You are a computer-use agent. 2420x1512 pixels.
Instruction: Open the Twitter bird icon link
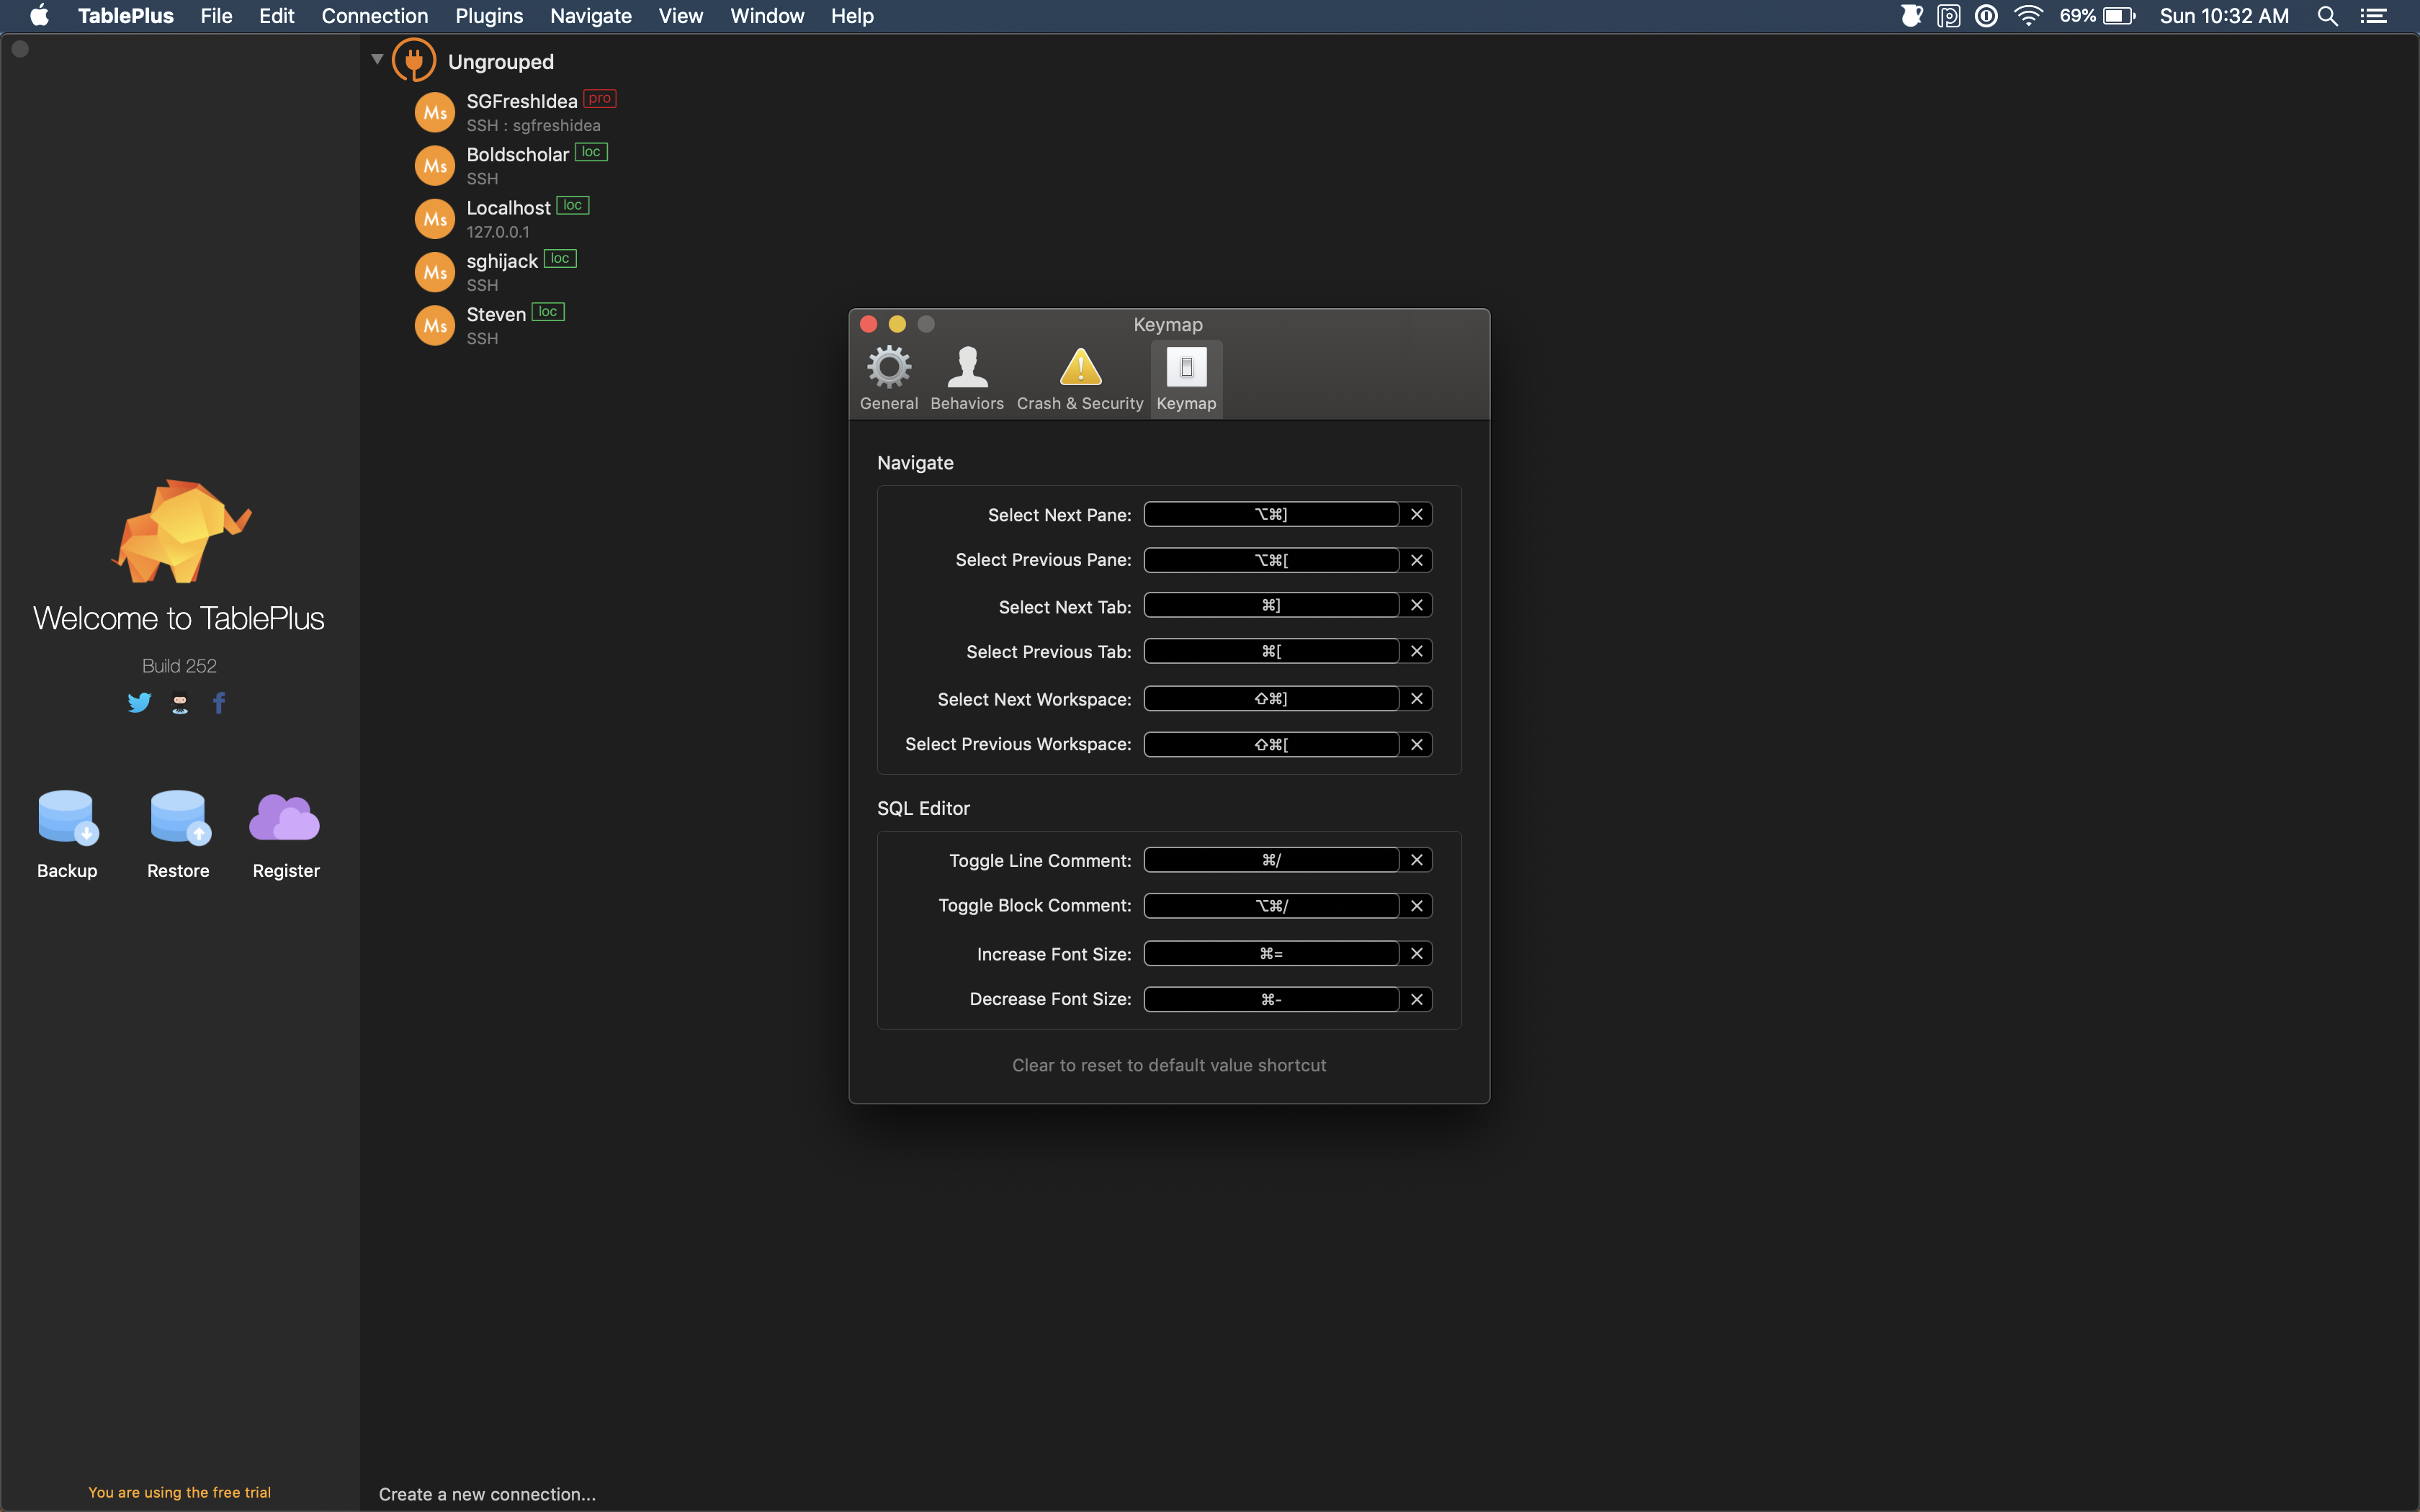click(x=139, y=703)
